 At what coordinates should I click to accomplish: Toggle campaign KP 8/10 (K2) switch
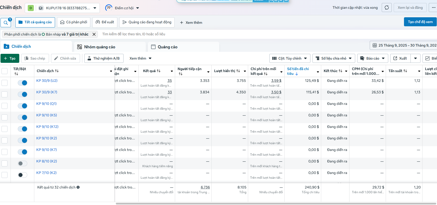pos(23,163)
